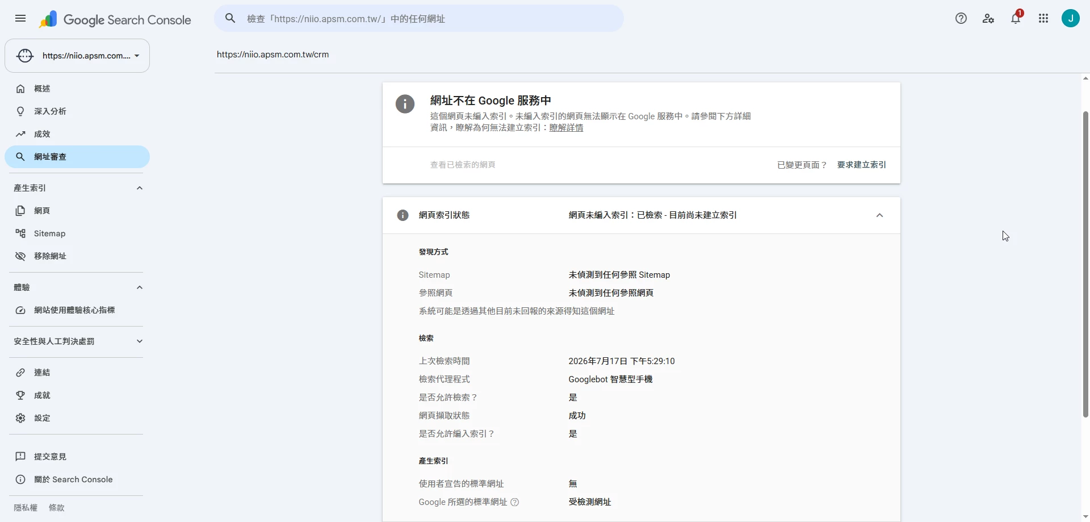1090x522 pixels.
Task: Open 深入分析 in the sidebar
Action: point(77,111)
